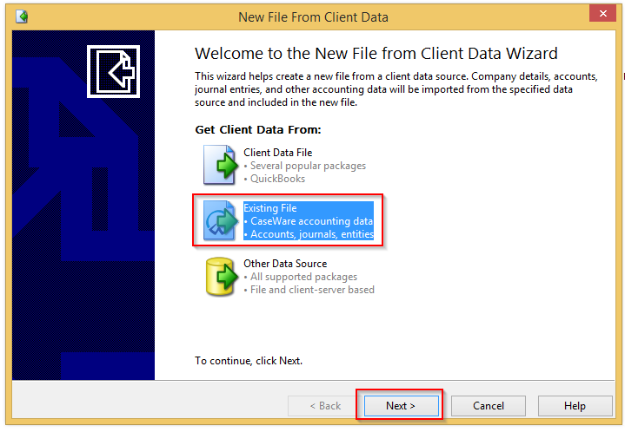Select the Client Data File icon
The image size is (625, 432).
[221, 165]
